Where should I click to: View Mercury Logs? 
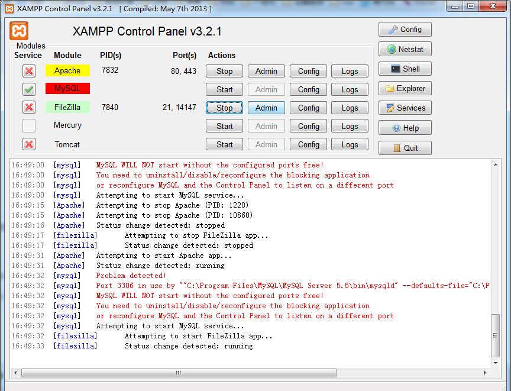click(x=350, y=126)
